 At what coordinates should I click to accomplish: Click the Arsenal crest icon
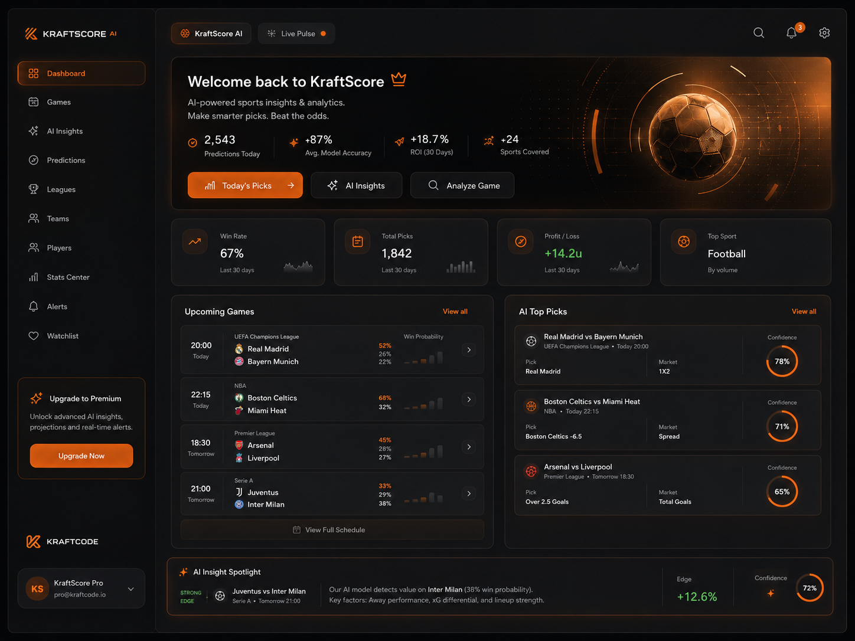(x=239, y=445)
